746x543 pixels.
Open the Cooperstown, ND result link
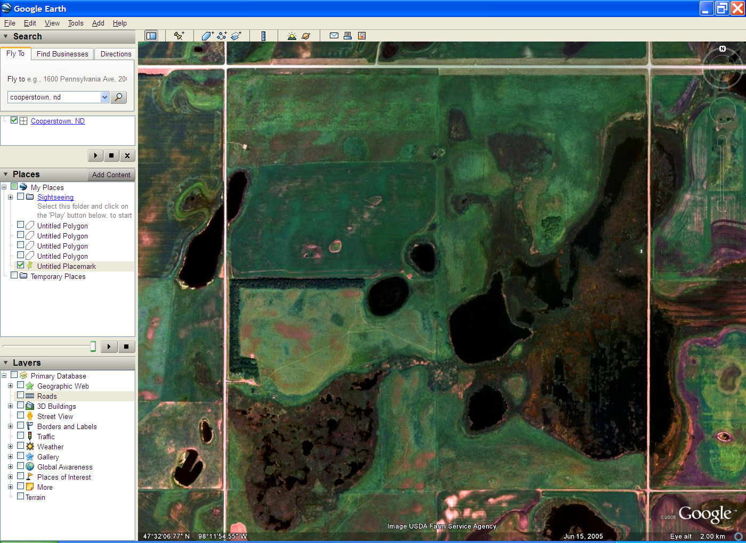[x=58, y=121]
